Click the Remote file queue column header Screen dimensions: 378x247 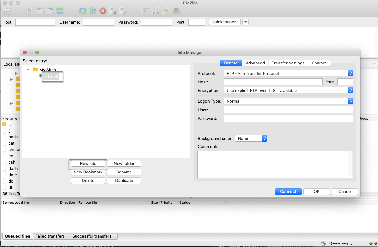click(105, 202)
